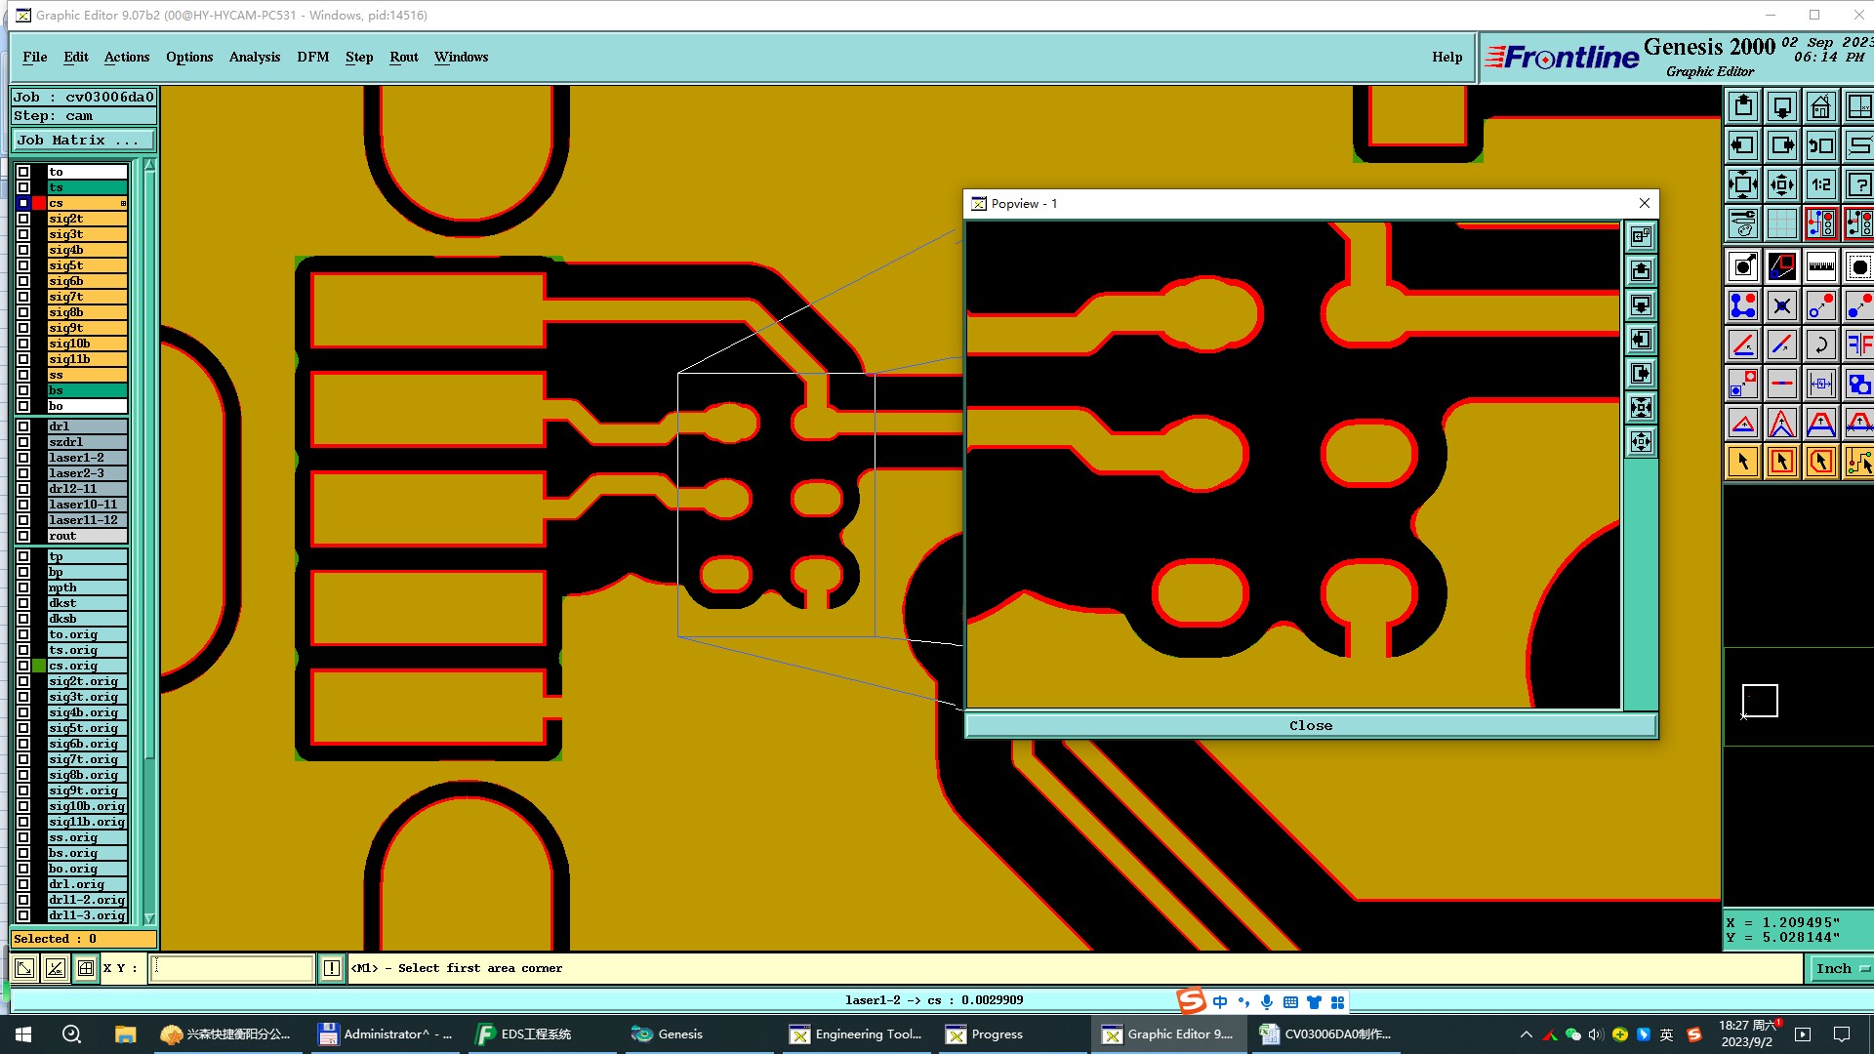
Task: Click the Job Matrix button
Action: tap(82, 141)
